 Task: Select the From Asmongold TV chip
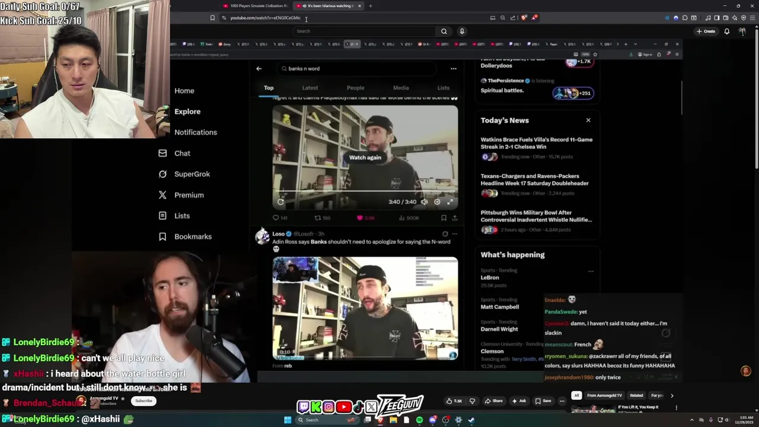click(604, 396)
